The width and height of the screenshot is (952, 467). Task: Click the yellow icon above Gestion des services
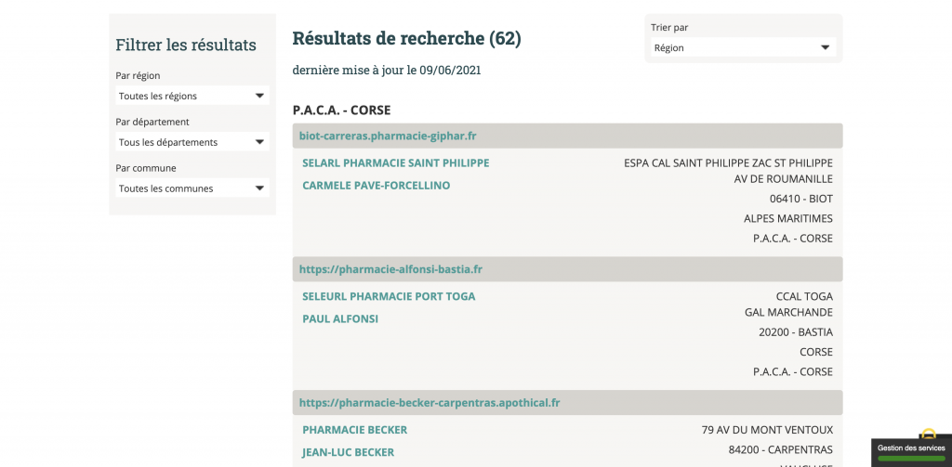pyautogui.click(x=928, y=434)
